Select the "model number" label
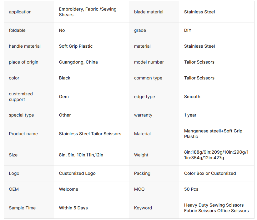Image resolution: width=257 pixels, height=220 pixels. coord(149,62)
